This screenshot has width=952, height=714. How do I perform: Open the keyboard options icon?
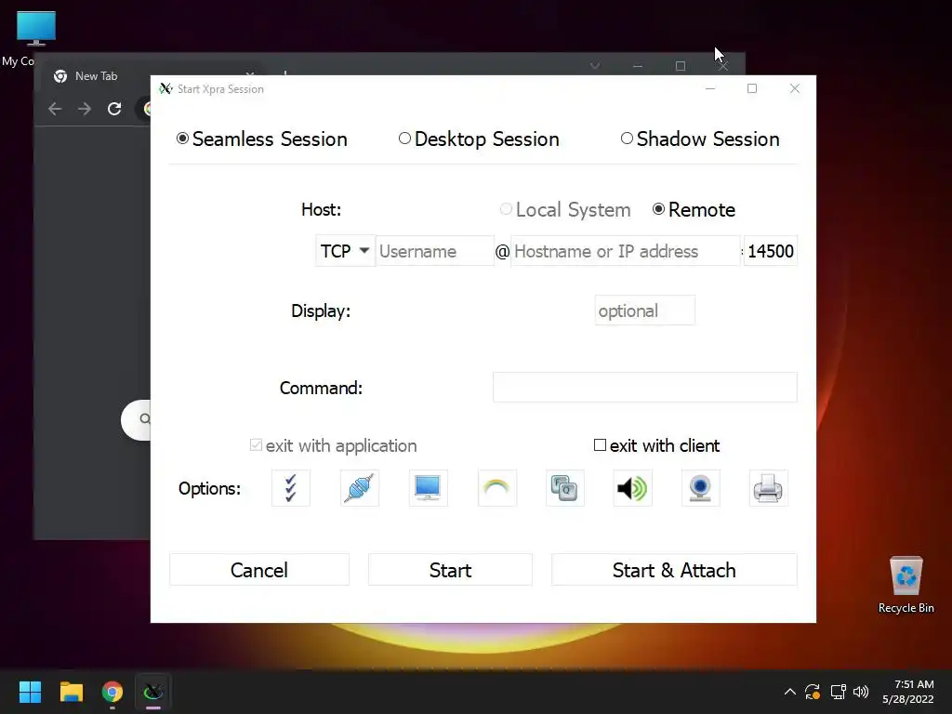[x=565, y=488]
